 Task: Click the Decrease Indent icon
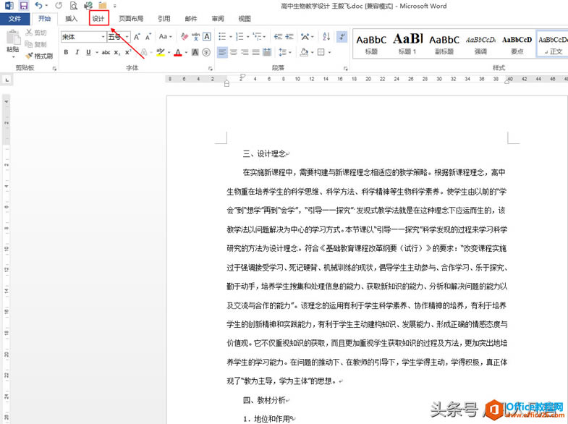(278, 37)
